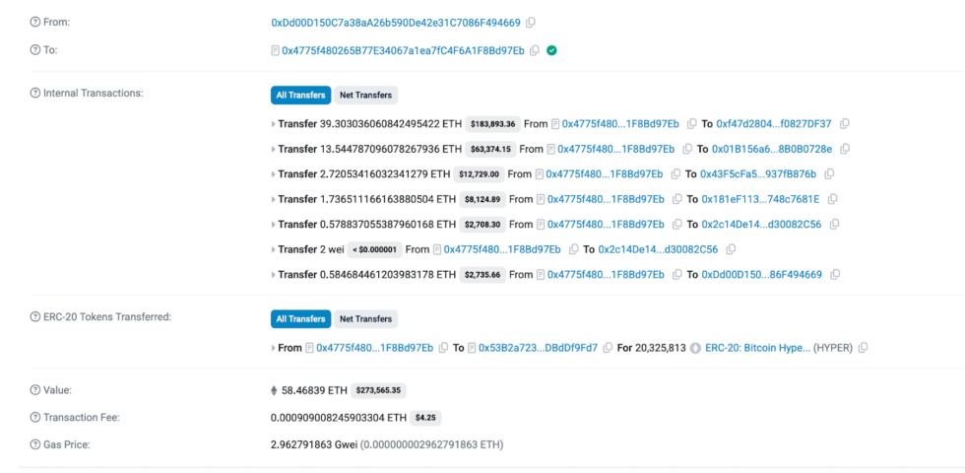The height and width of the screenshot is (473, 965).
Task: Open From address 0xDd00D150C7a38aA26b590De42e31C7086F494669
Action: (396, 22)
